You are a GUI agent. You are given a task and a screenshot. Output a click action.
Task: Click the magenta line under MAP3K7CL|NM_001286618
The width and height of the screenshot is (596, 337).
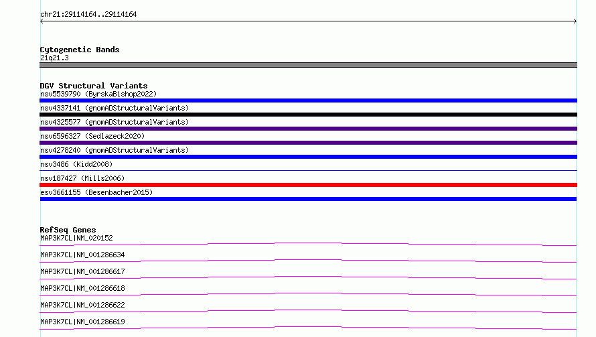point(308,294)
